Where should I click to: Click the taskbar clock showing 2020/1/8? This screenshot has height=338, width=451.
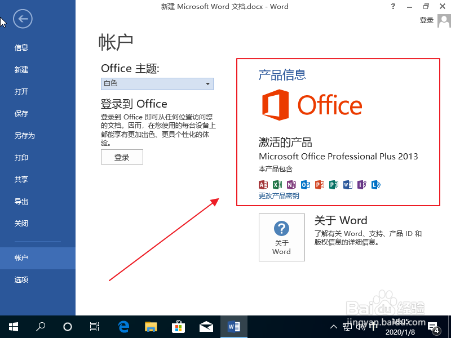point(400,327)
